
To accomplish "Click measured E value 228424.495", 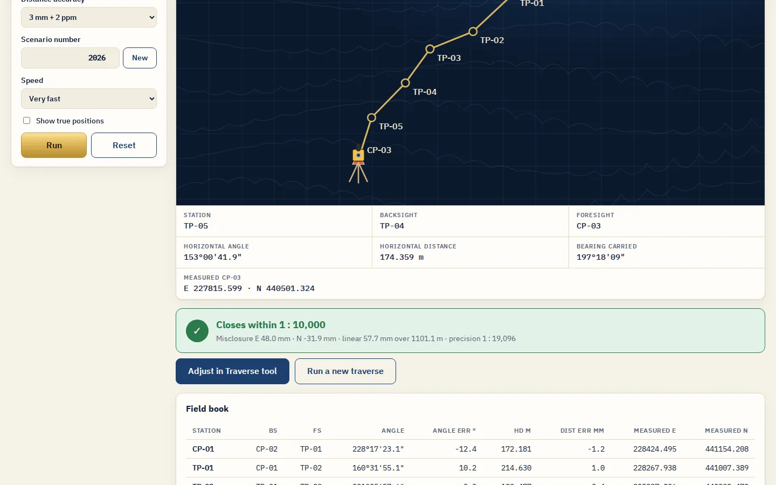I will click(x=655, y=449).
